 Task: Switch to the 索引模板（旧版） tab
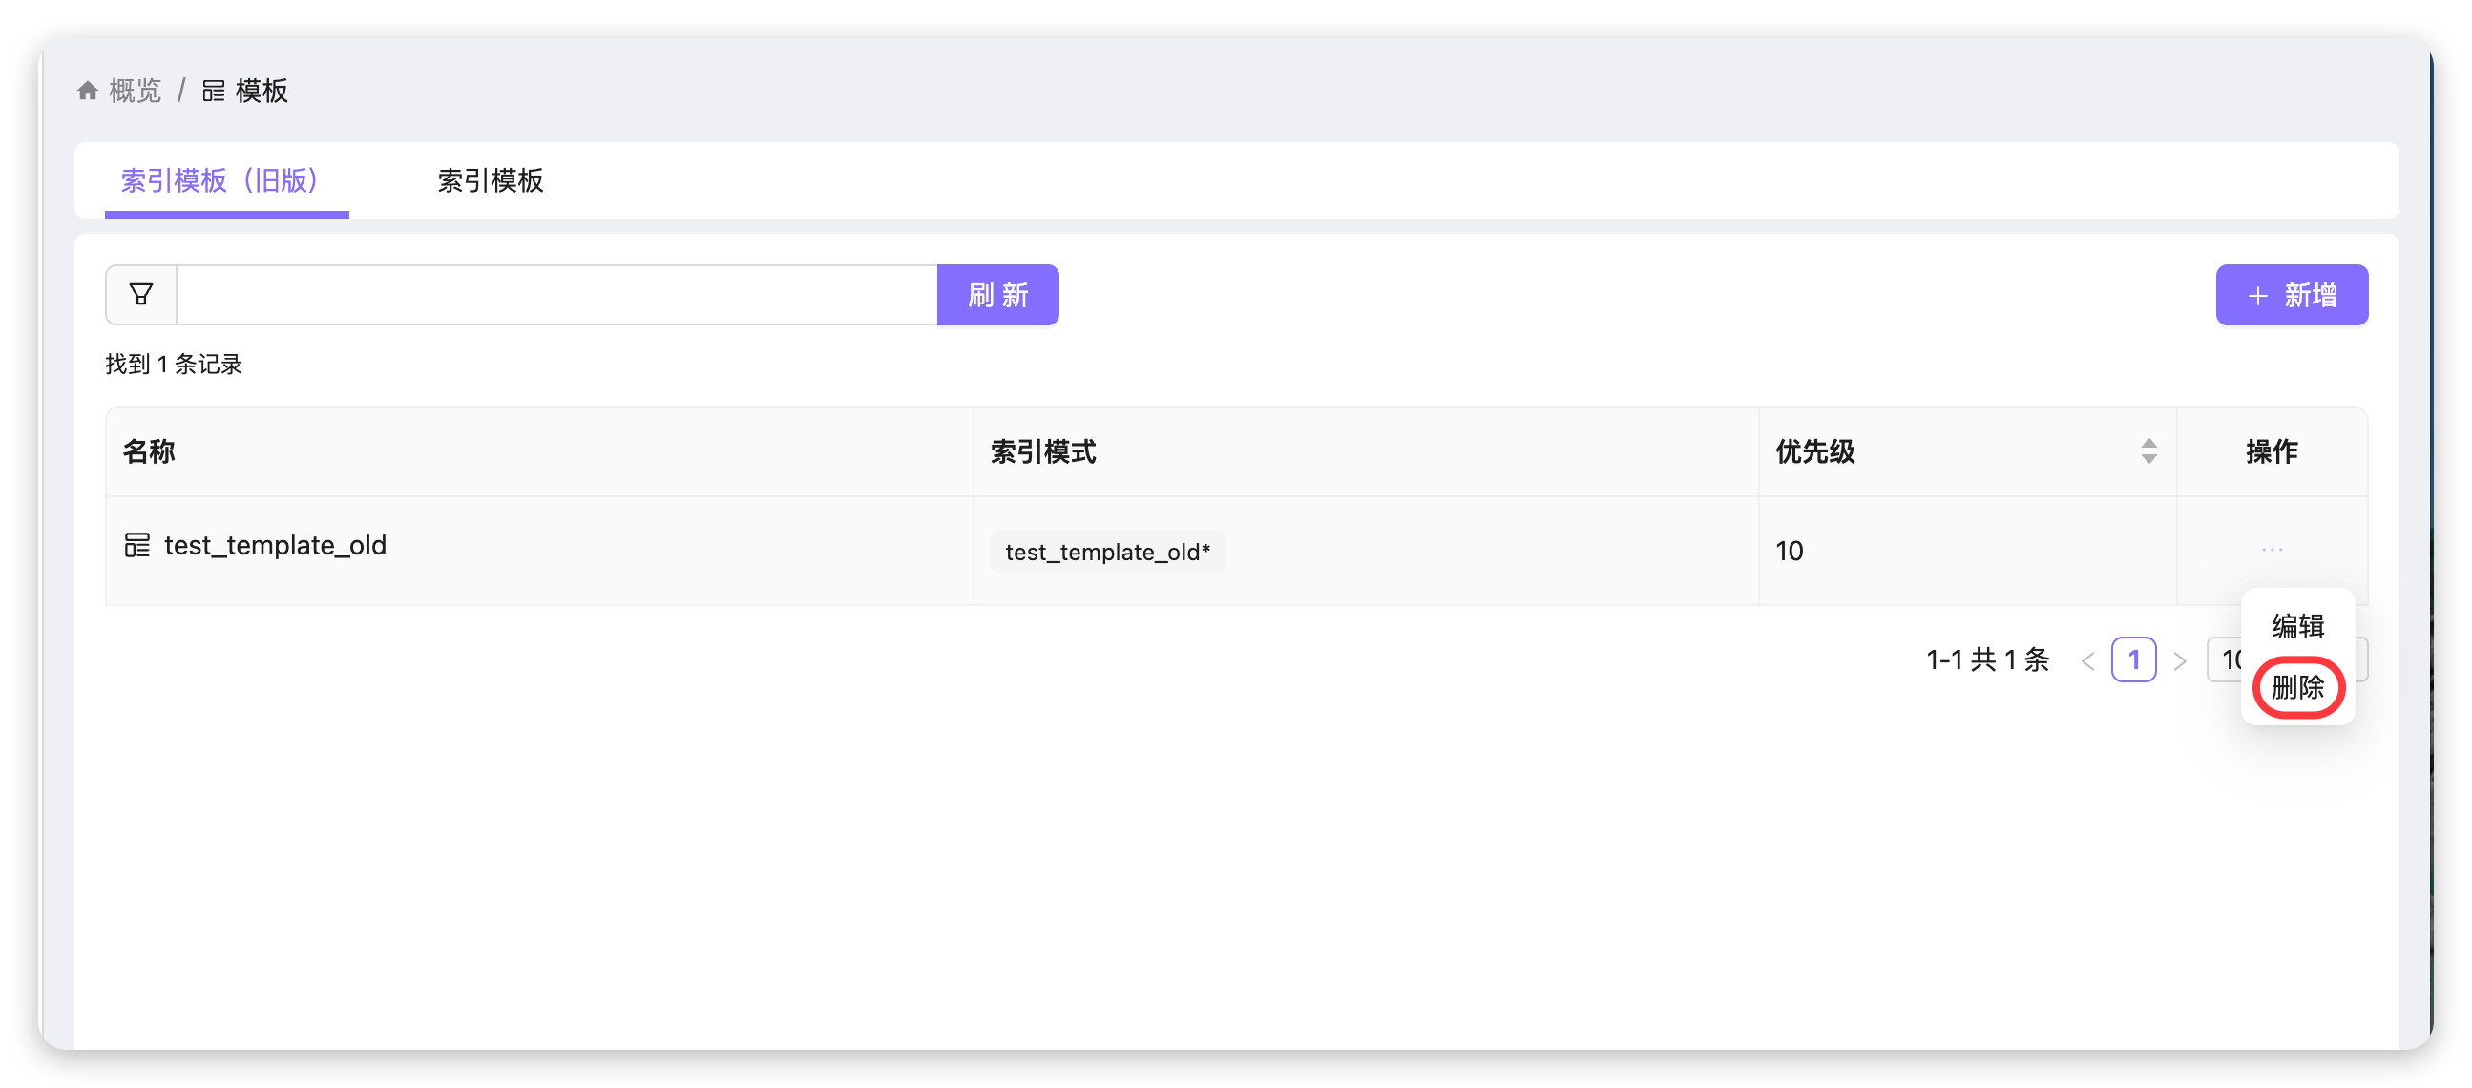(x=219, y=180)
